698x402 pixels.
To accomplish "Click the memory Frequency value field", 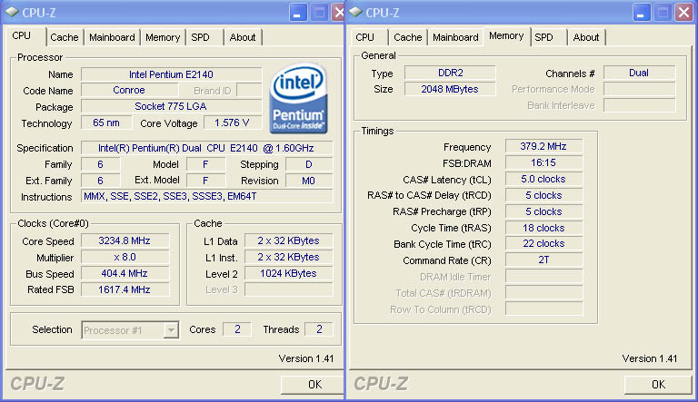I will pyautogui.click(x=543, y=147).
